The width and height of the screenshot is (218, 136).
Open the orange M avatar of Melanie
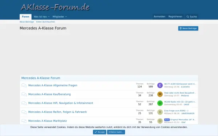[160, 94]
